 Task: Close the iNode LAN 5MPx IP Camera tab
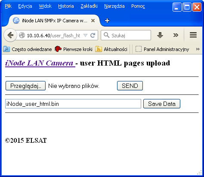[93, 21]
